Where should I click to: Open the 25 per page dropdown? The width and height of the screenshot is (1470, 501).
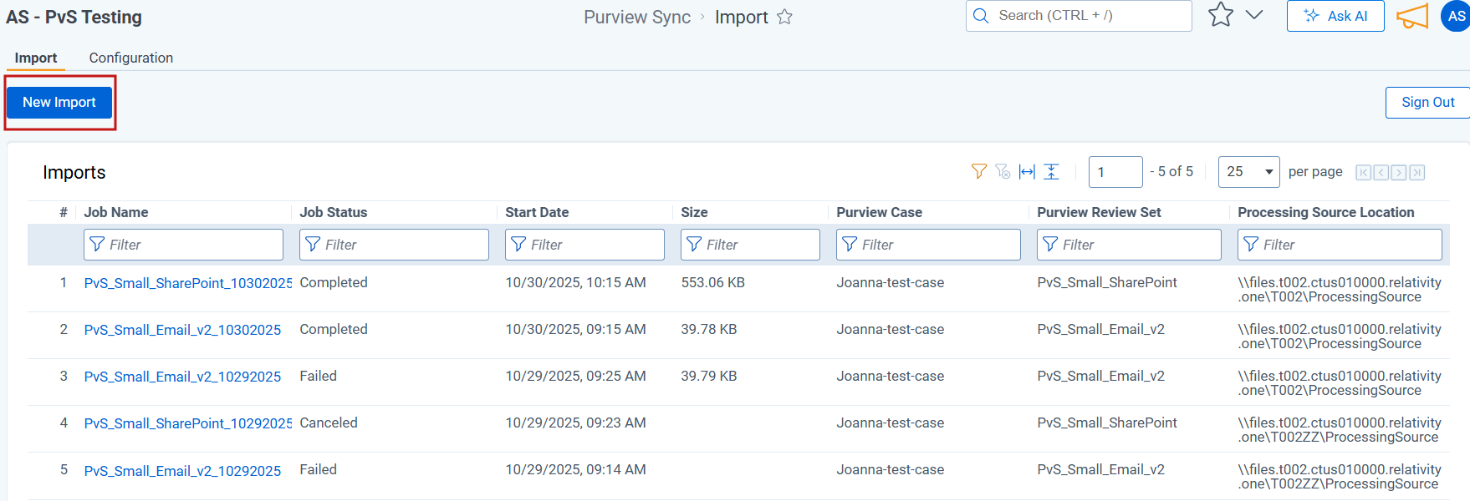tap(1248, 171)
